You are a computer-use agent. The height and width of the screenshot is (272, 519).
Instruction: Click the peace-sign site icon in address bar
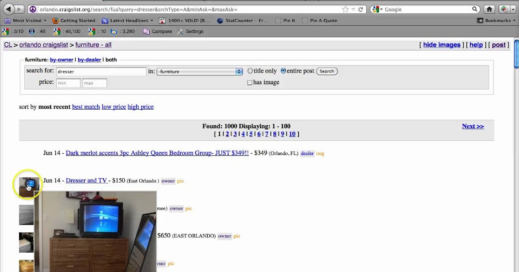(33, 9)
